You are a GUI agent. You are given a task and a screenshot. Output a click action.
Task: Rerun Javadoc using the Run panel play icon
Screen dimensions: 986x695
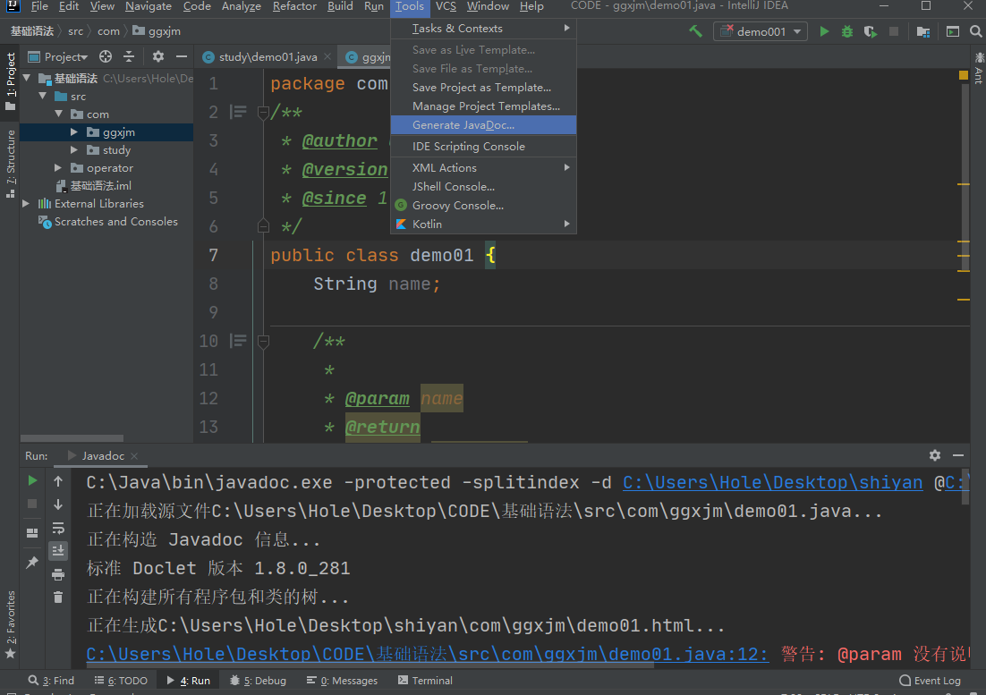coord(33,481)
